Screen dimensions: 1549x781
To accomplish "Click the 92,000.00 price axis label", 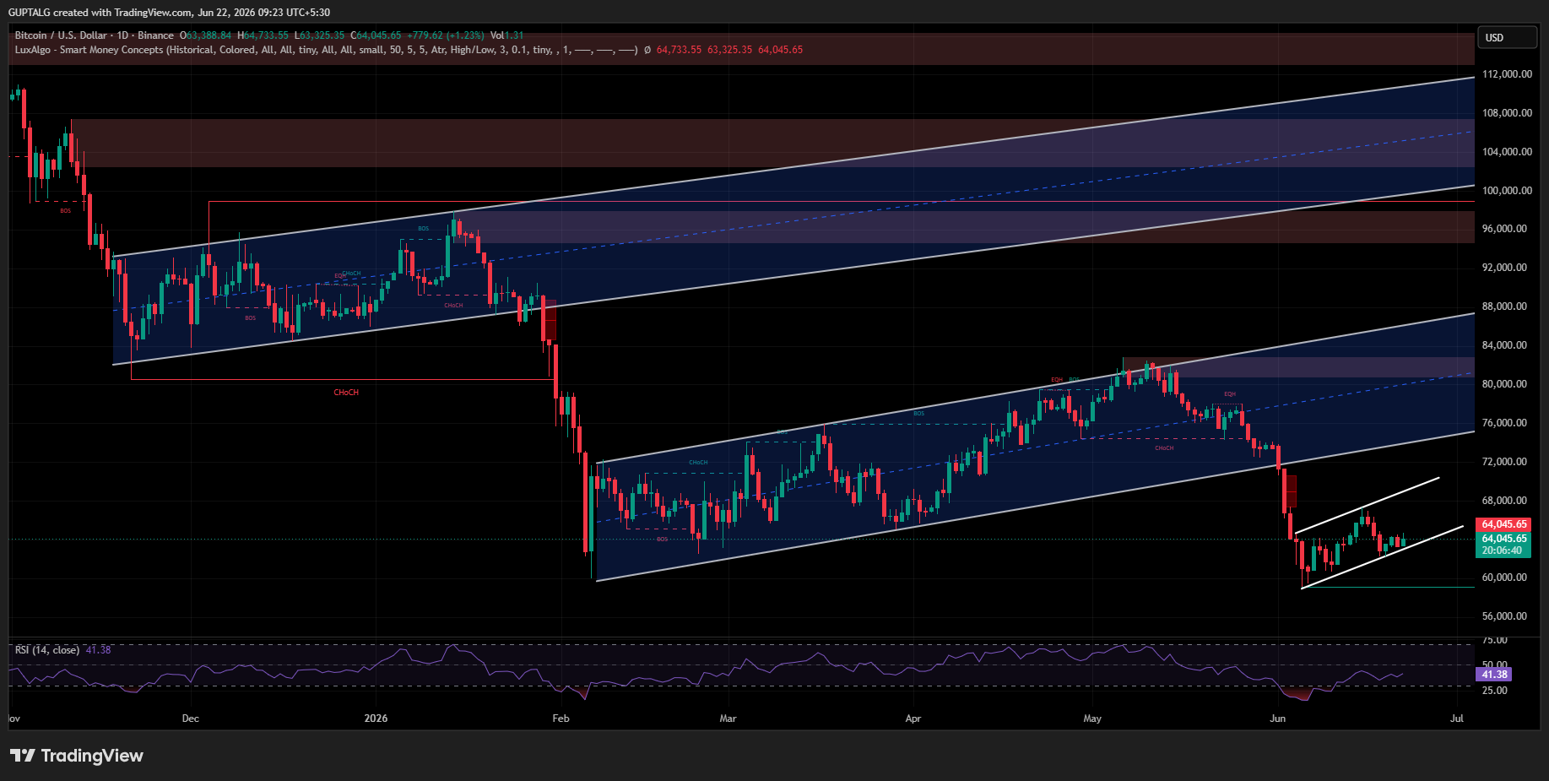I will [1504, 268].
